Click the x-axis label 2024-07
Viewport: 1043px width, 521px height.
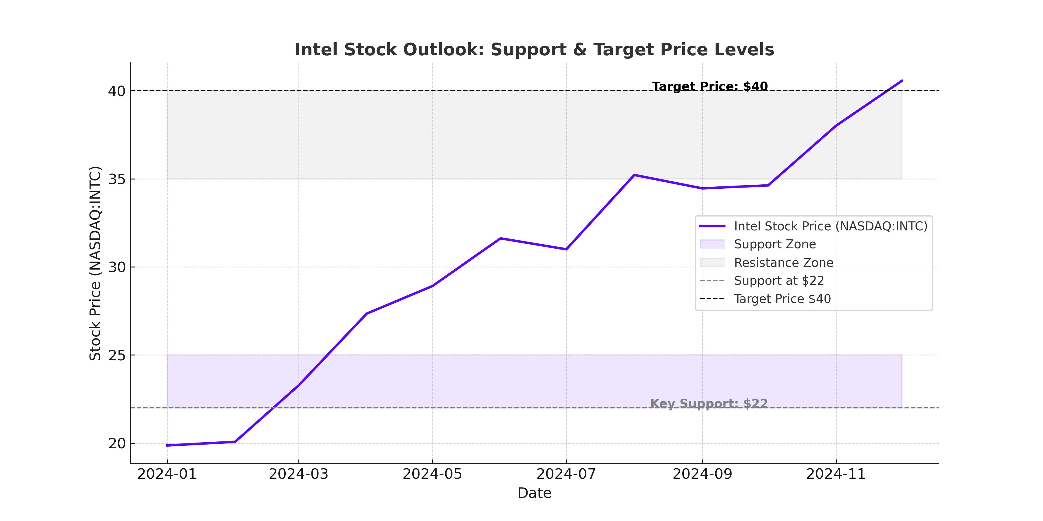[x=566, y=474]
